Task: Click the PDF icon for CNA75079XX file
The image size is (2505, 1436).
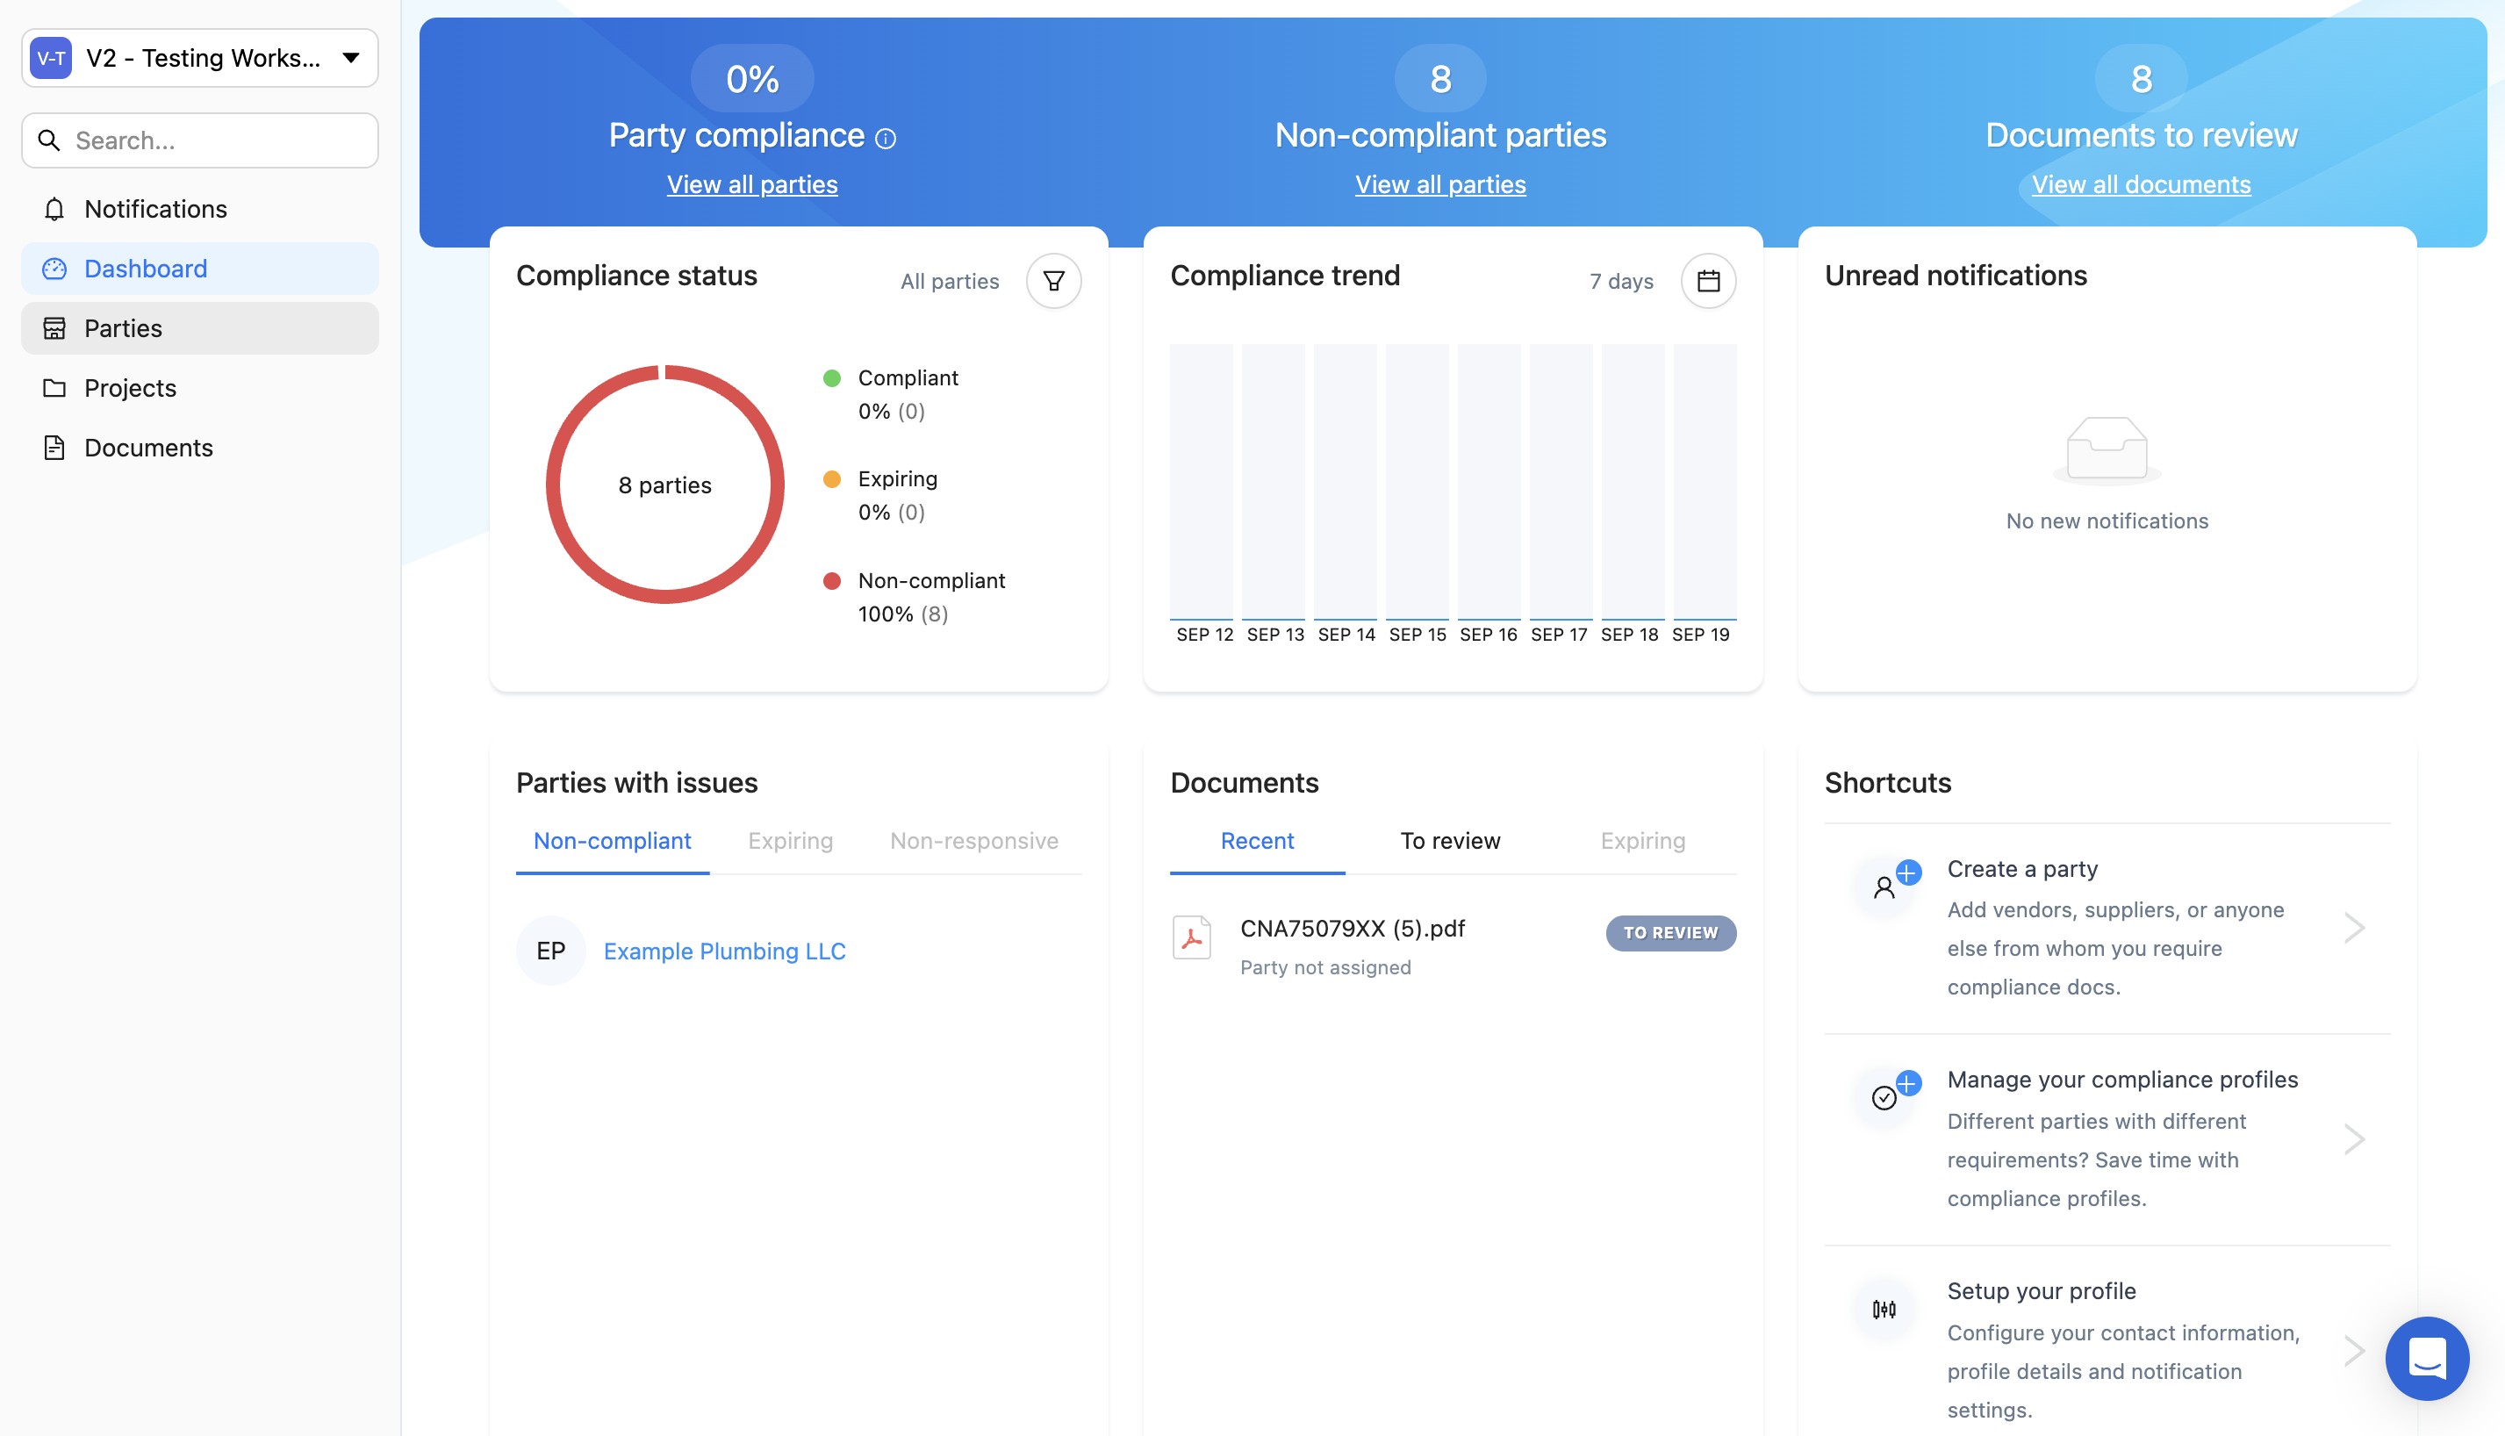Action: (x=1191, y=938)
